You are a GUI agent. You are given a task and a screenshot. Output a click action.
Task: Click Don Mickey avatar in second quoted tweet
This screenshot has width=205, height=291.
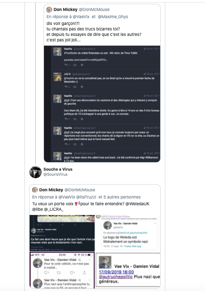35,190
